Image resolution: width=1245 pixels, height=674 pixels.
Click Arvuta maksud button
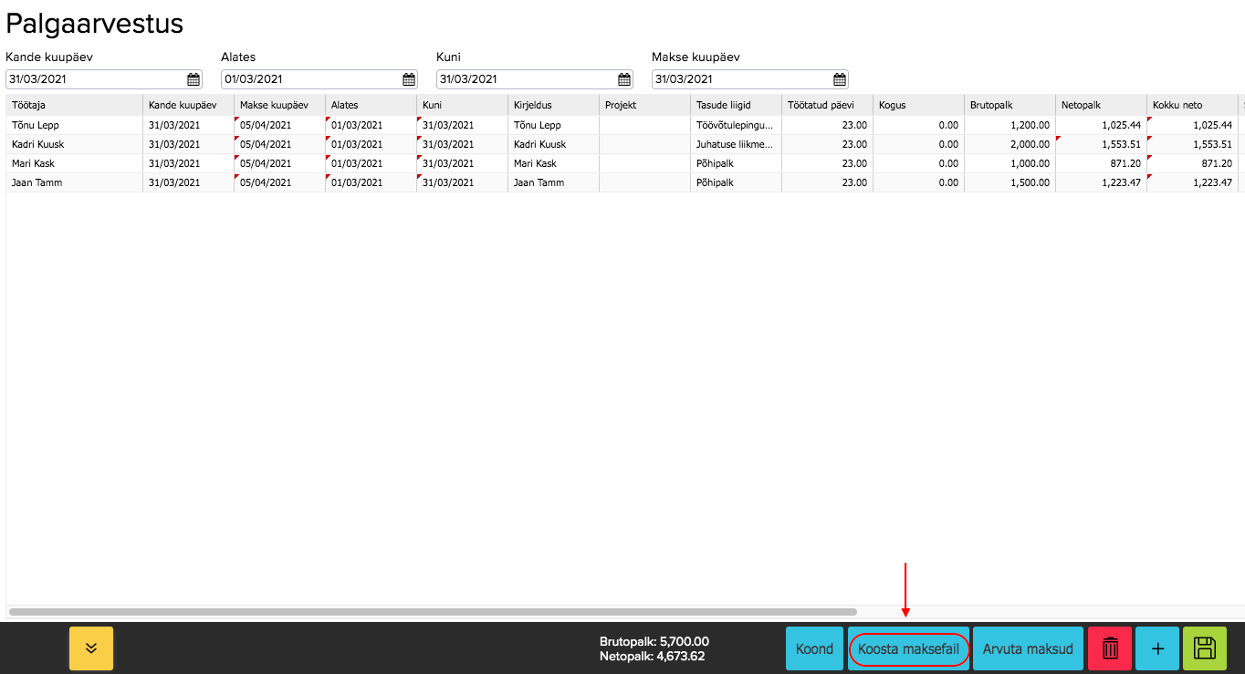click(1028, 648)
